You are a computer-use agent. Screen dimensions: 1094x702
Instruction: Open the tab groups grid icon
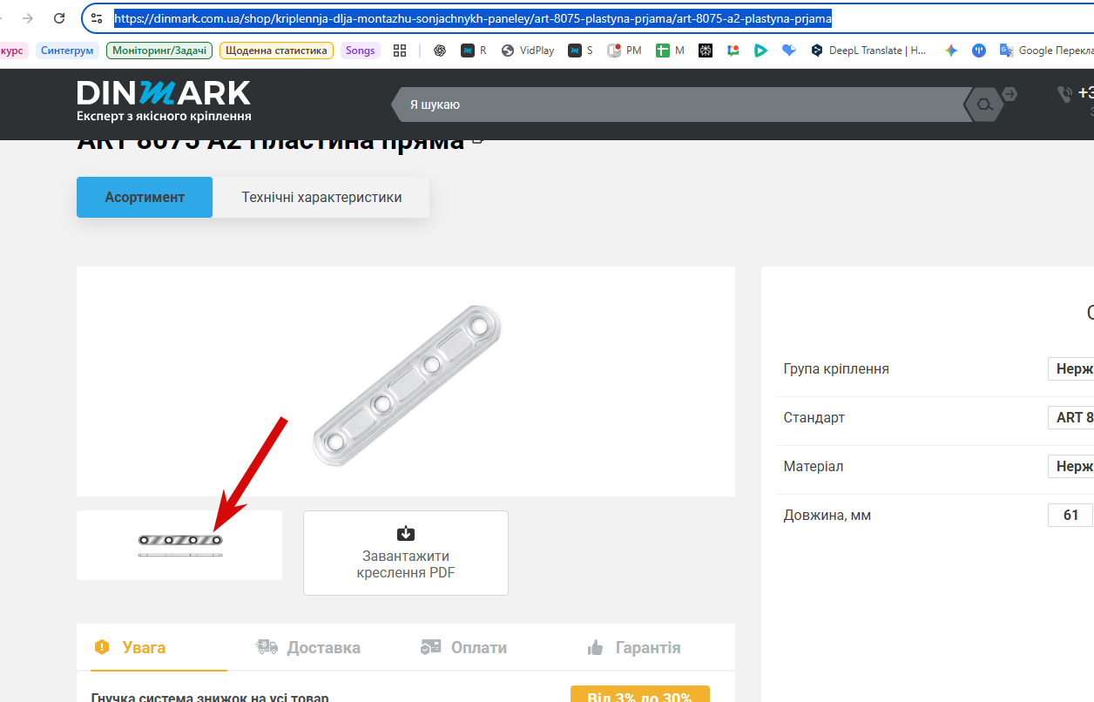[x=400, y=51]
